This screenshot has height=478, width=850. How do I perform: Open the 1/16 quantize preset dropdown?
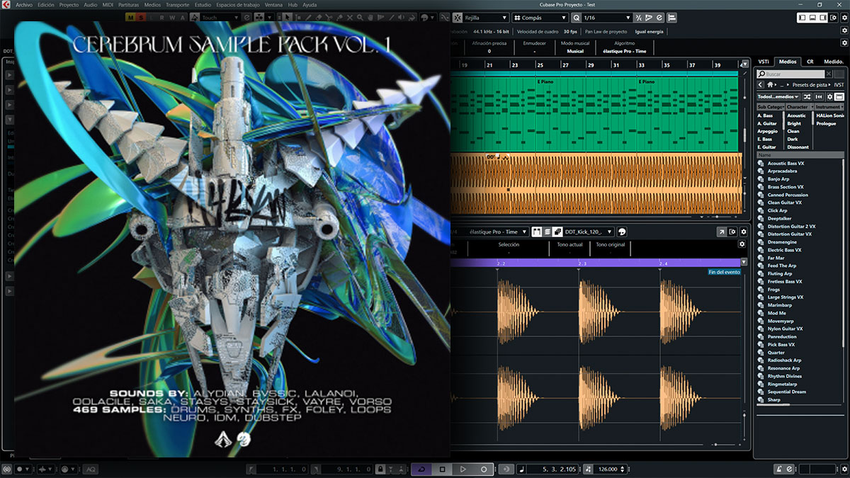point(607,17)
